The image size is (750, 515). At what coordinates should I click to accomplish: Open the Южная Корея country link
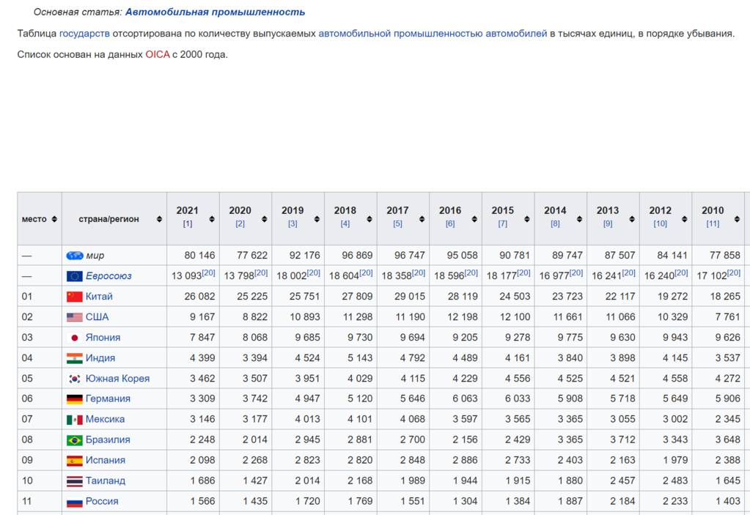(117, 379)
